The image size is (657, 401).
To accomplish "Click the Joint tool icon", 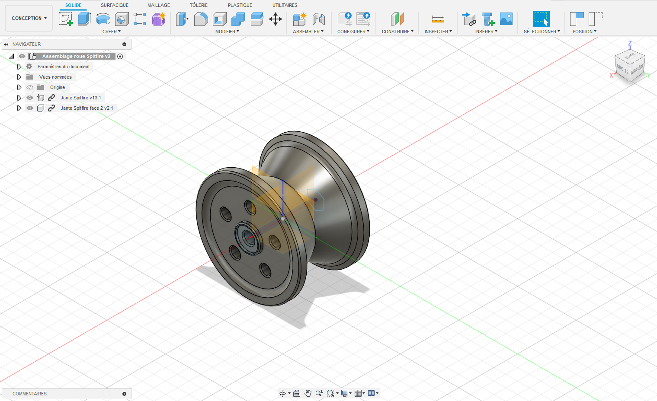I will click(318, 19).
